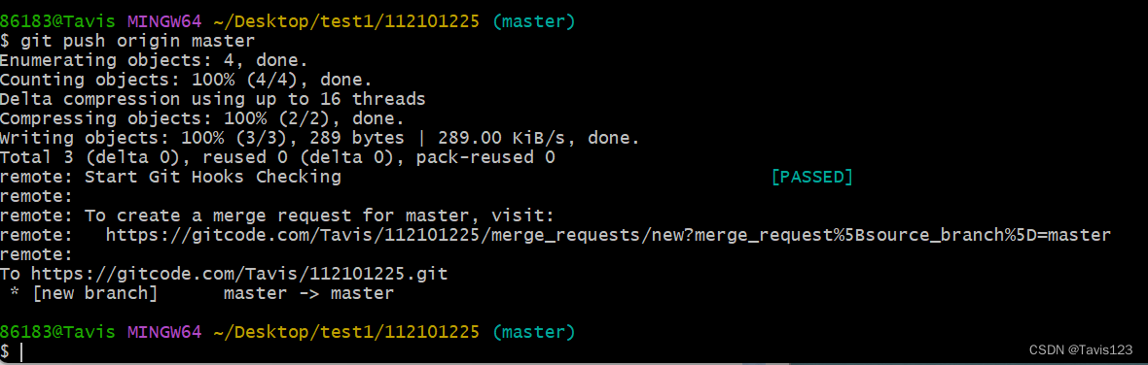Click the top 86183@Tavis username text
This screenshot has width=1148, height=365.
tap(57, 22)
